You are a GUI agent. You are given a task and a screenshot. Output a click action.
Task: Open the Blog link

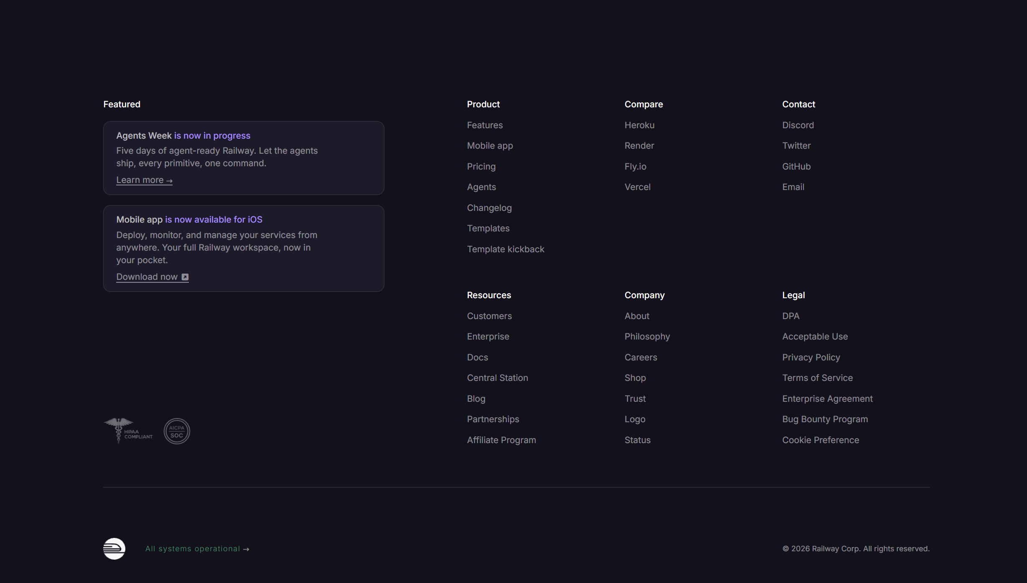(x=476, y=399)
